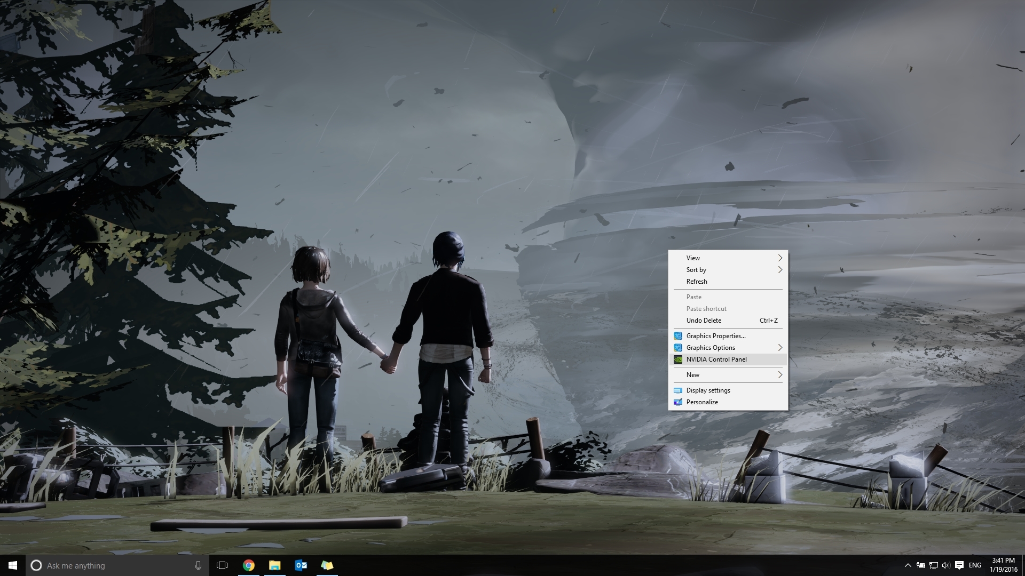Image resolution: width=1025 pixels, height=576 pixels.
Task: Launch Google Chrome from the taskbar
Action: tap(249, 565)
